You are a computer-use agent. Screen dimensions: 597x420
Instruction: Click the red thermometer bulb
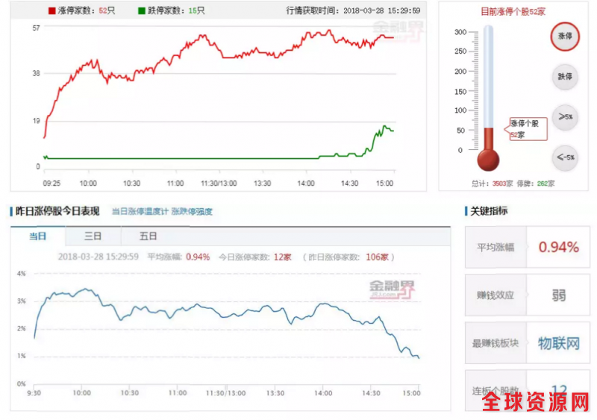pos(488,159)
